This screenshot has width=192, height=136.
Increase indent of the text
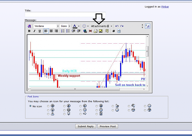pyautogui.click(x=79, y=31)
